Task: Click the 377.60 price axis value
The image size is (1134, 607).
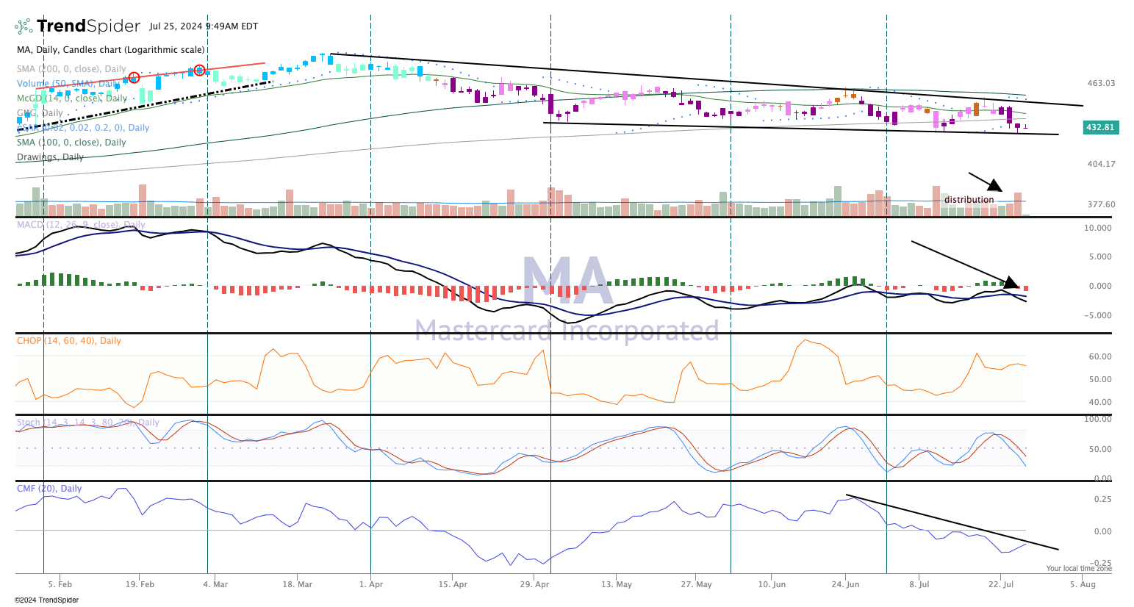Action: point(1101,205)
